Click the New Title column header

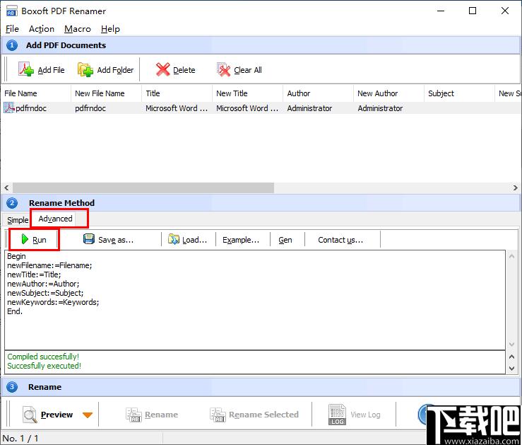[x=247, y=93]
